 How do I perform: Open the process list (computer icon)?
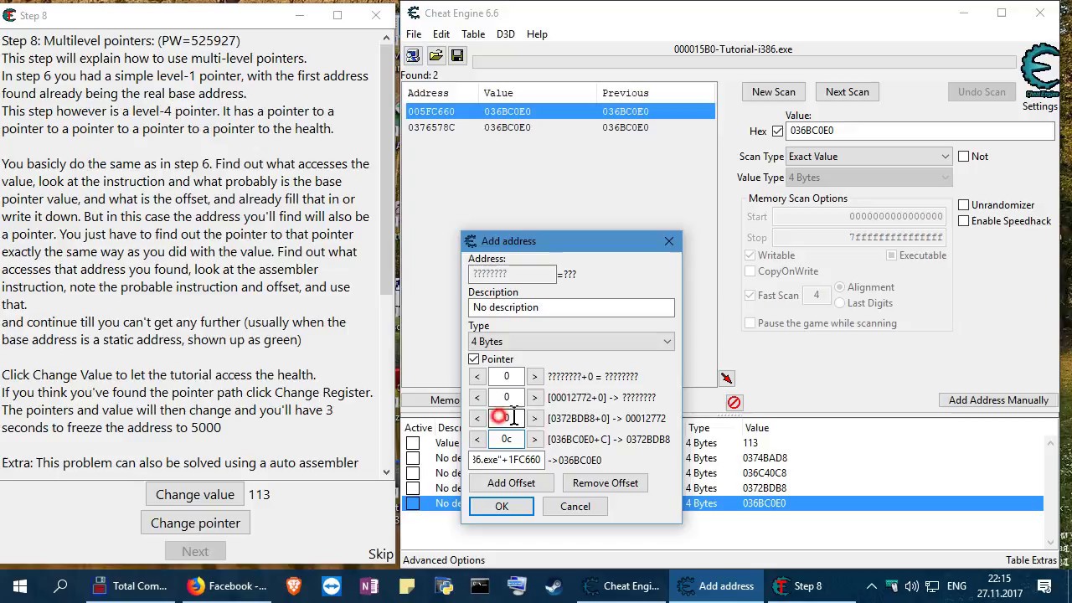tap(413, 55)
